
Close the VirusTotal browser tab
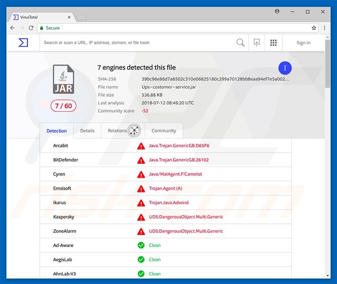click(x=69, y=17)
